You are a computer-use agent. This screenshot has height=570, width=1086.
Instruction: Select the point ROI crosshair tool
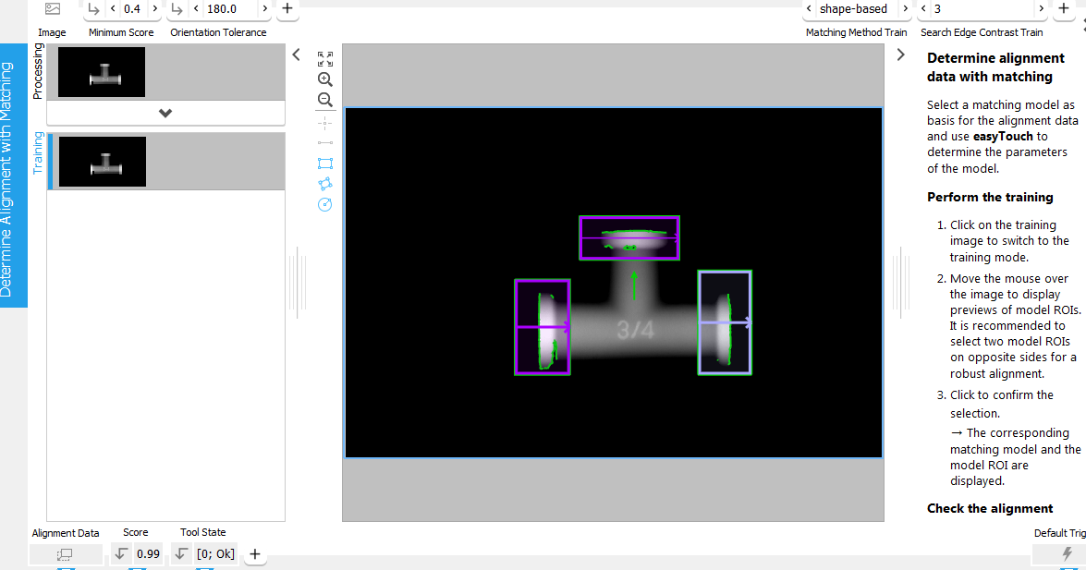click(324, 123)
